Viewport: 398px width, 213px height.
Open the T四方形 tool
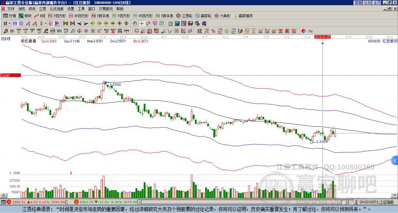pyautogui.click(x=121, y=16)
